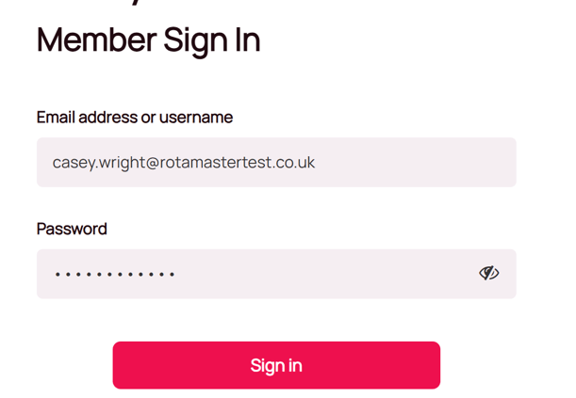The image size is (576, 398).
Task: Reveal hidden password characters
Action: [x=488, y=274]
